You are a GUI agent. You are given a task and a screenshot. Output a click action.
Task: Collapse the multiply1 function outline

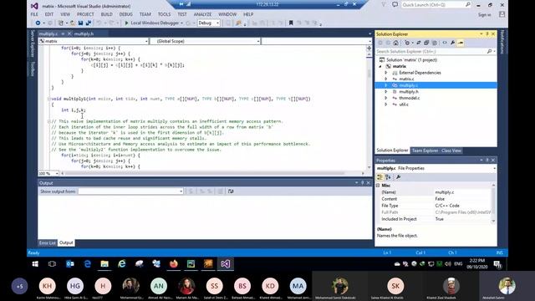click(48, 99)
